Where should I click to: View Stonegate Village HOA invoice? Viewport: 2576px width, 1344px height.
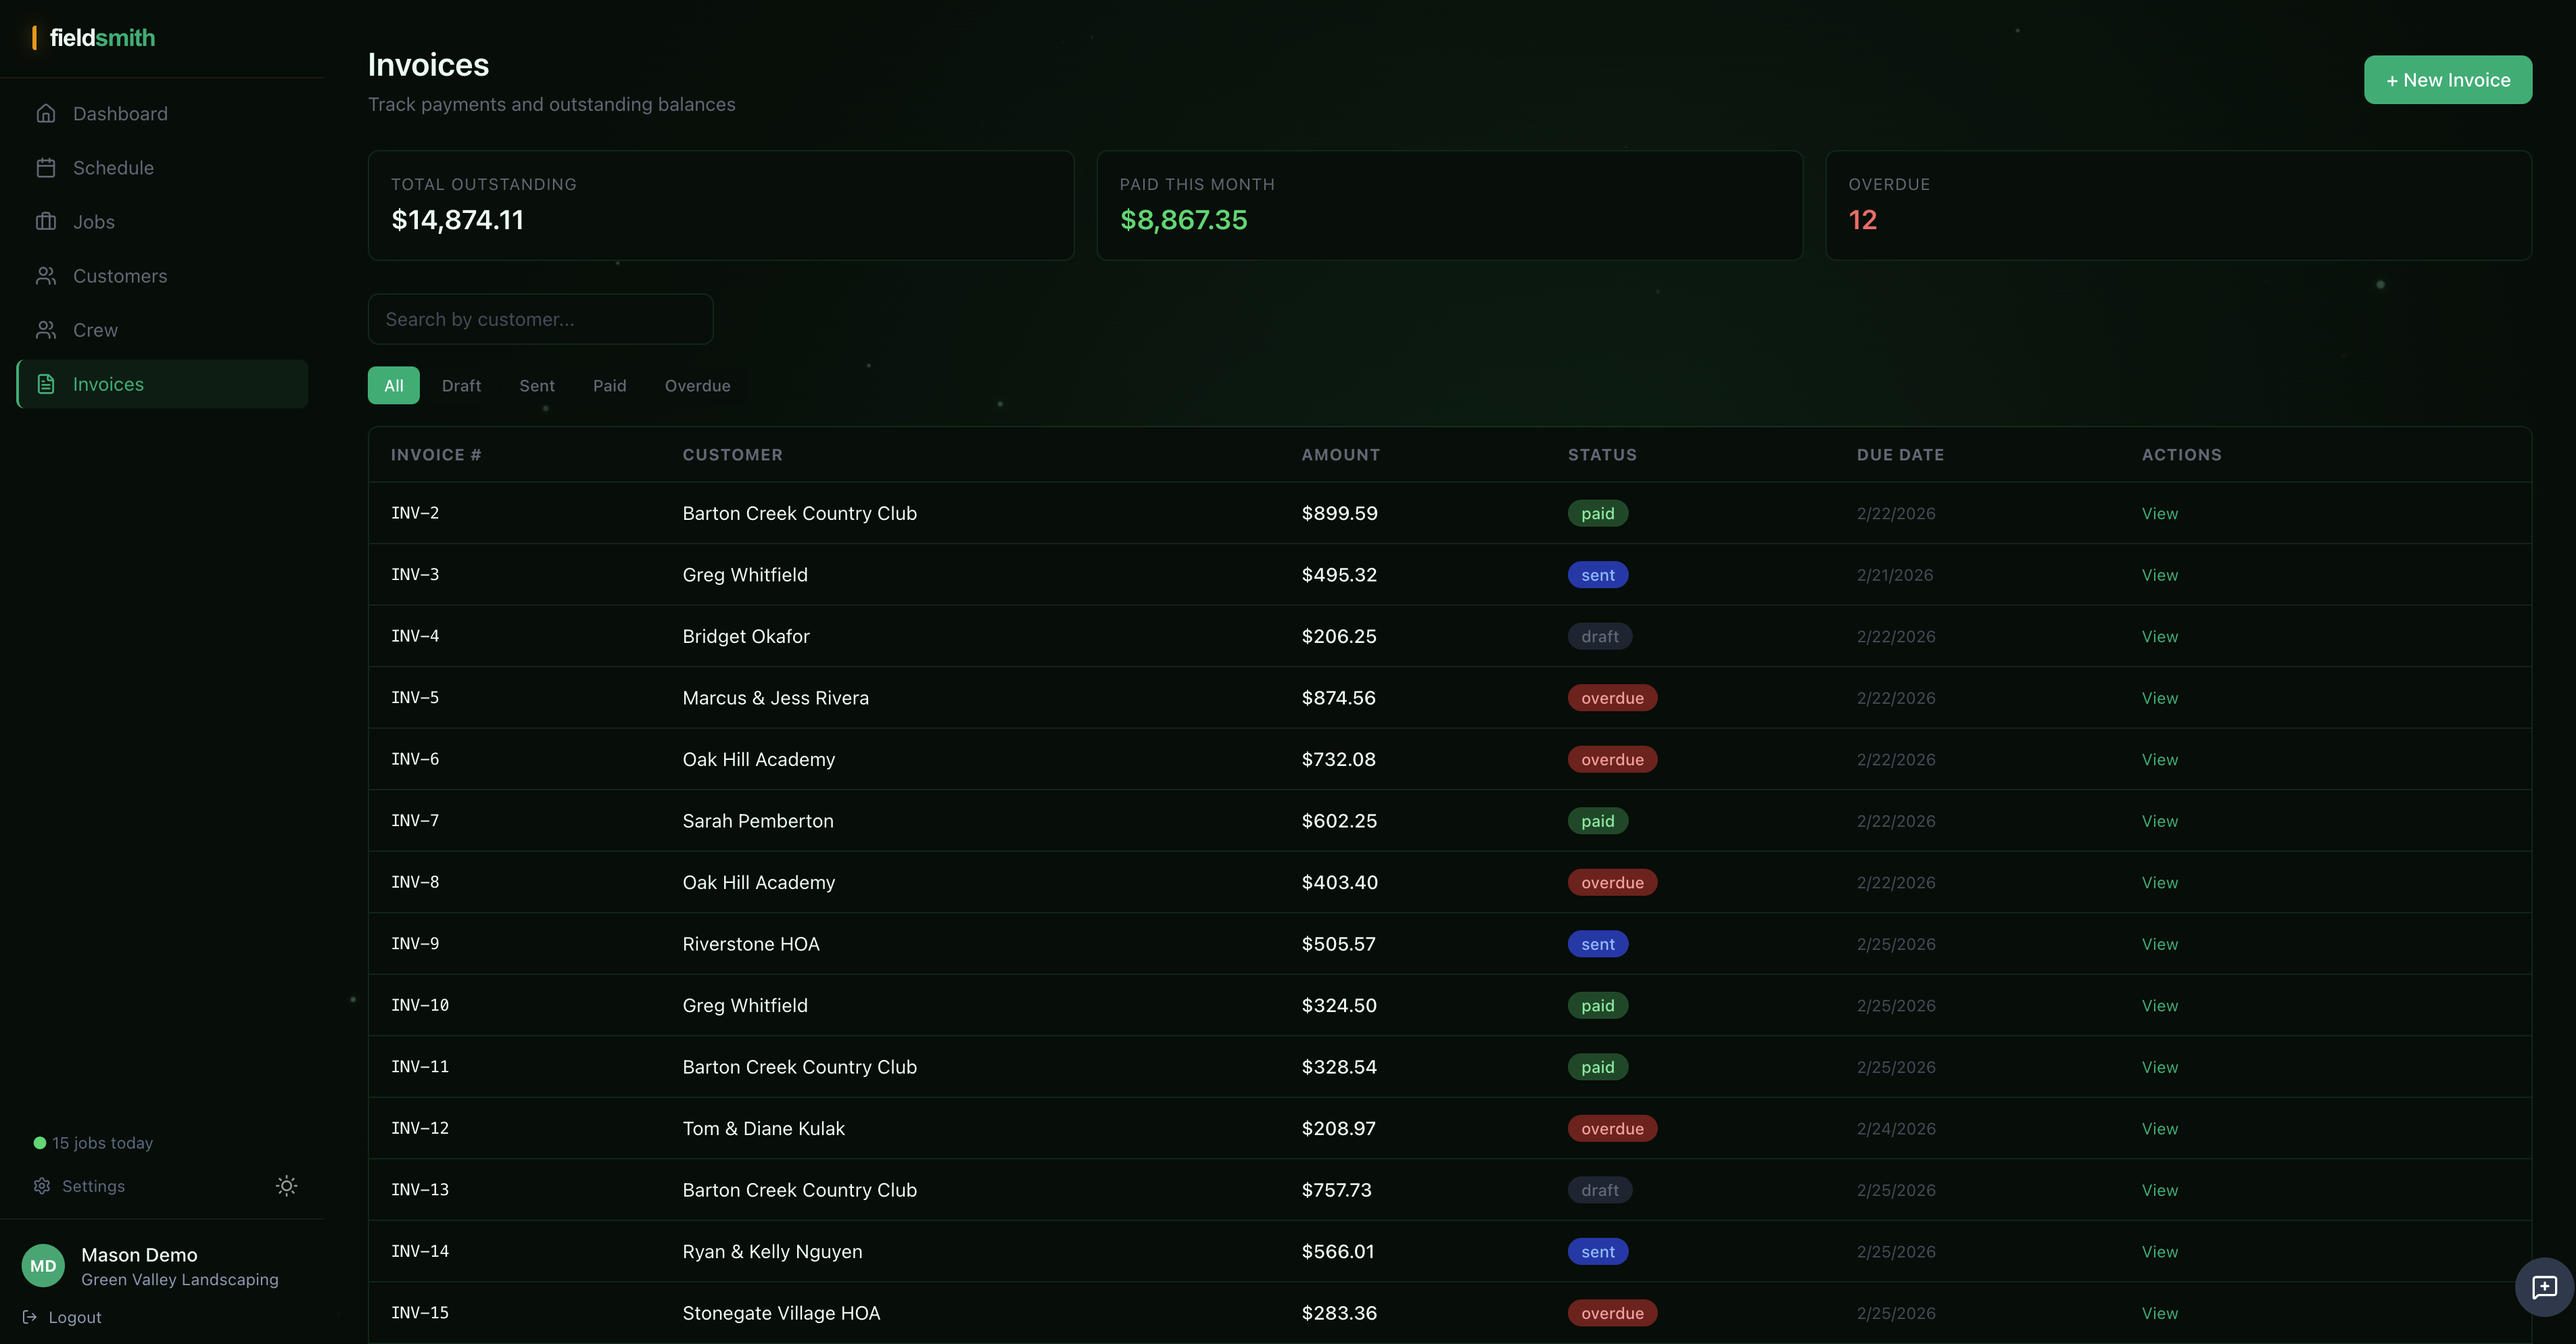[2160, 1313]
